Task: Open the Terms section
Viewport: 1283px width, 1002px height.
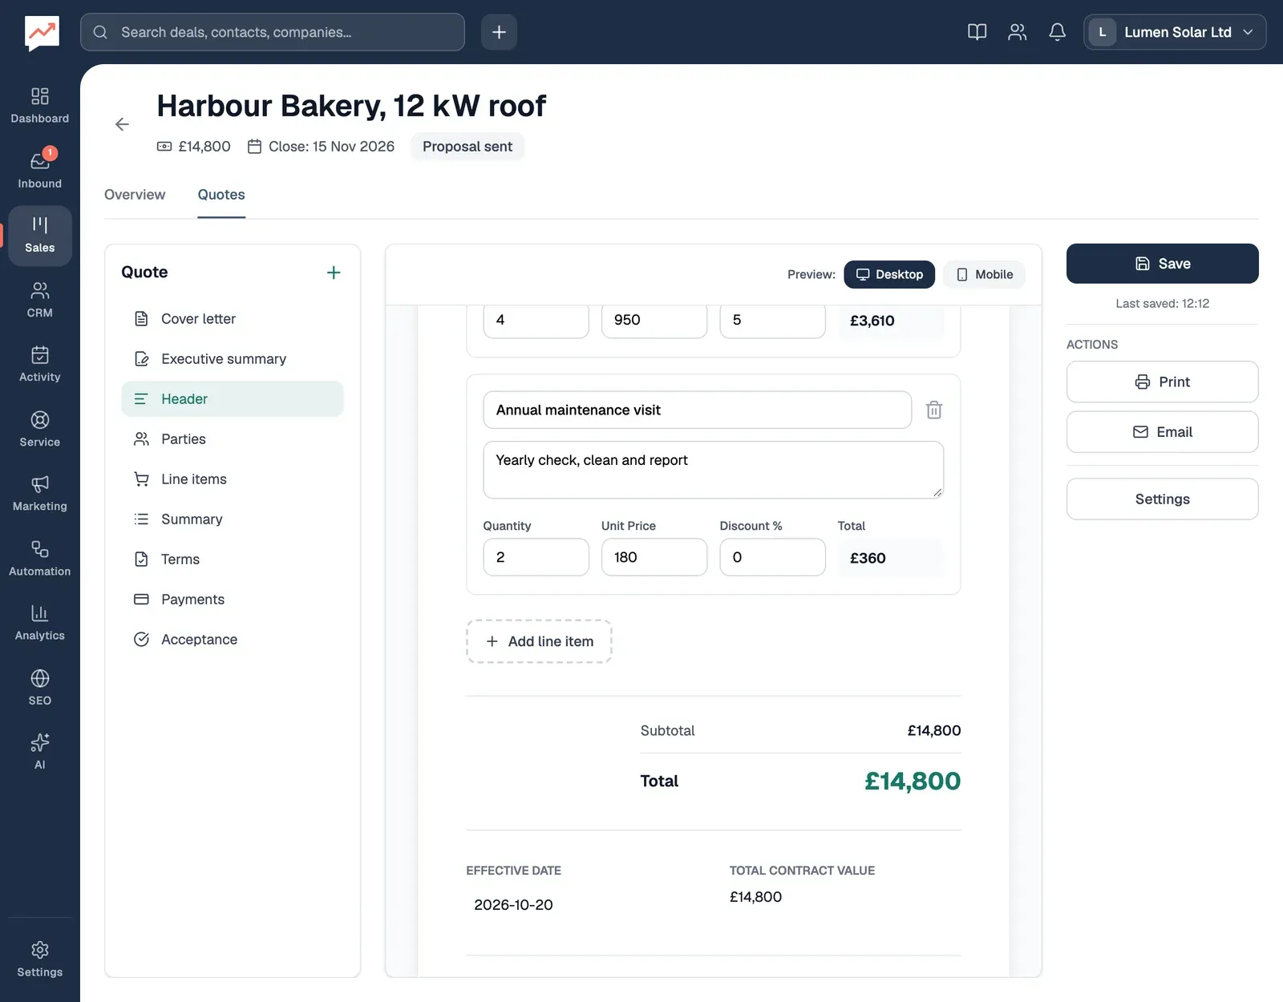Action: tap(233, 560)
